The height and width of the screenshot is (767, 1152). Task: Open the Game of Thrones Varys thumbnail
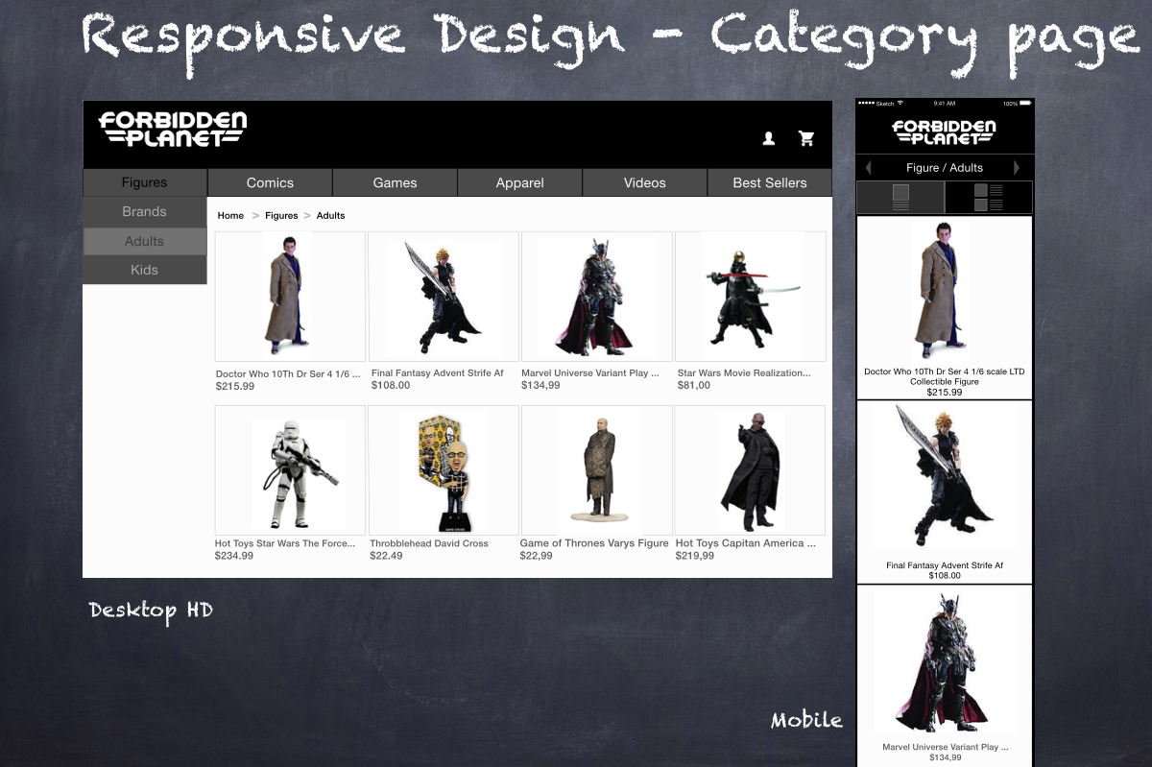(x=596, y=470)
